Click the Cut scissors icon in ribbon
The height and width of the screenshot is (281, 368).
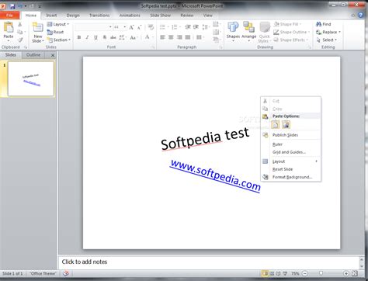point(20,24)
